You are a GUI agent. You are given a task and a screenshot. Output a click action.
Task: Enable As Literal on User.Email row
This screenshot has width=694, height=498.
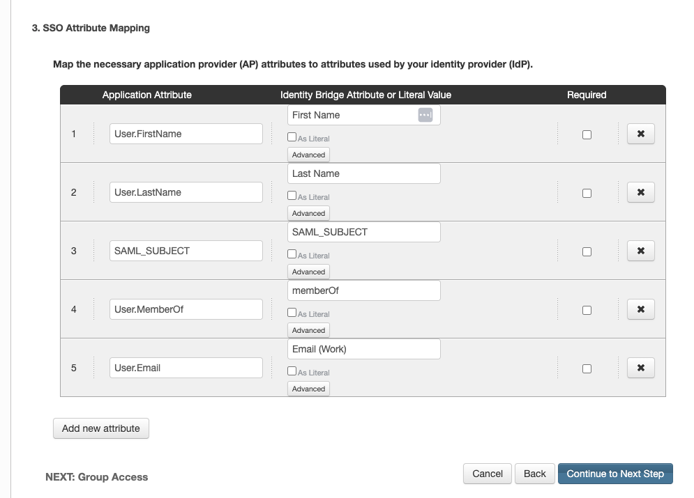coord(292,371)
